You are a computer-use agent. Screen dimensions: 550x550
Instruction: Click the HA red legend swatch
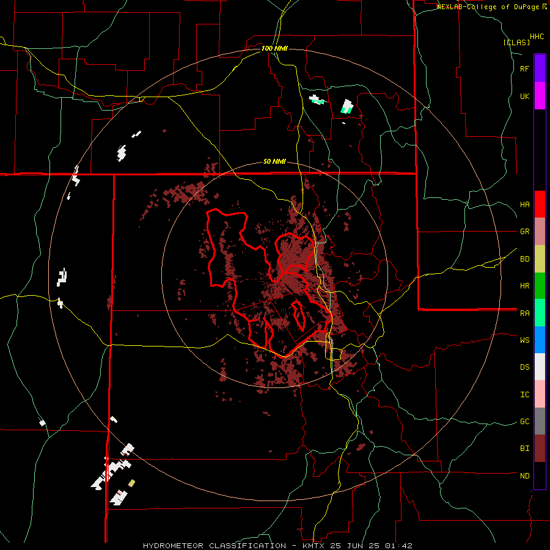(x=540, y=204)
